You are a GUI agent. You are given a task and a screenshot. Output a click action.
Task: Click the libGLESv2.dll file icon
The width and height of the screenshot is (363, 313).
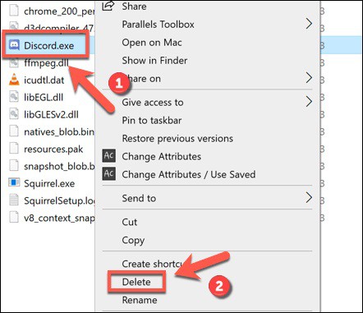click(14, 114)
